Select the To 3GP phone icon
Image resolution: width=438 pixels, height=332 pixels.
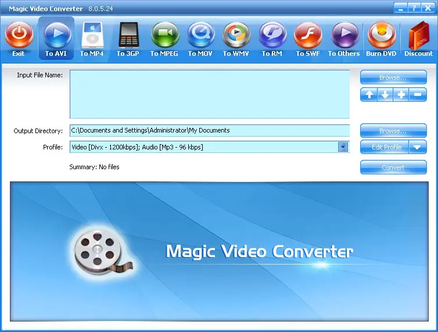(128, 35)
